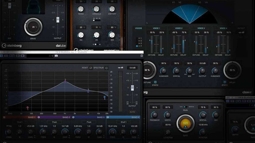
Task: Open Band 3 Peak filter type dropdown
Action: point(89,122)
